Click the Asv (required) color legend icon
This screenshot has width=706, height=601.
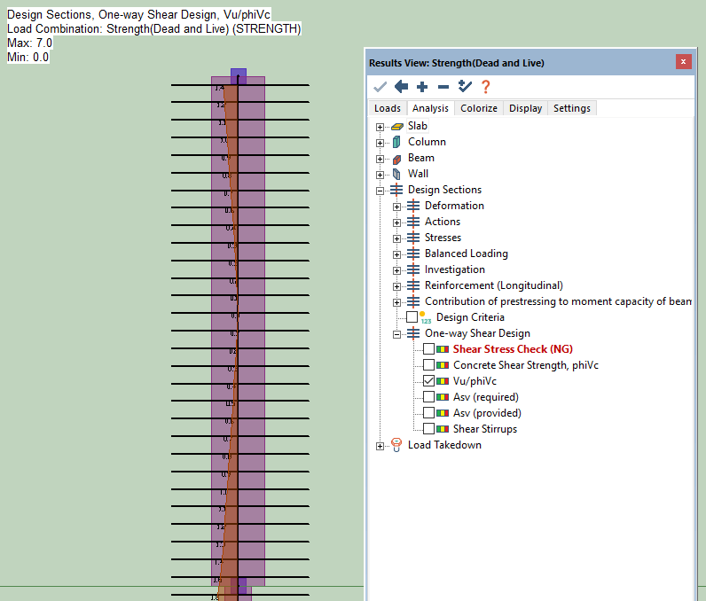[x=443, y=397]
